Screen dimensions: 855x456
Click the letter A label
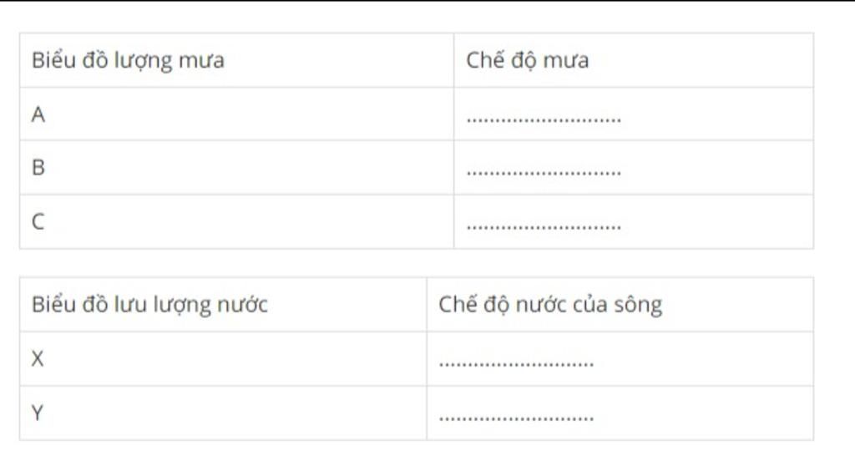pos(38,114)
